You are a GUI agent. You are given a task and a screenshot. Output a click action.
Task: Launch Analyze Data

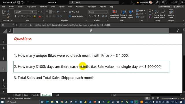[171, 14]
